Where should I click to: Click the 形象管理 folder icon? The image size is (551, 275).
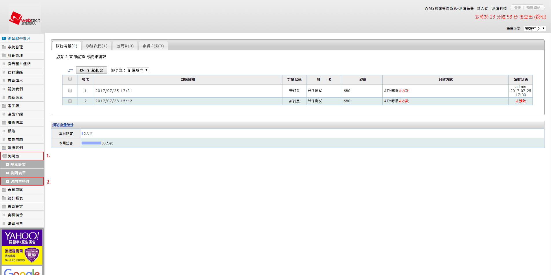tap(4, 55)
